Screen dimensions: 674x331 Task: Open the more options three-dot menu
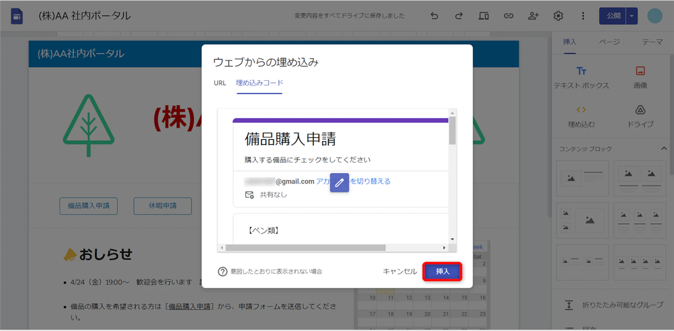[x=583, y=16]
